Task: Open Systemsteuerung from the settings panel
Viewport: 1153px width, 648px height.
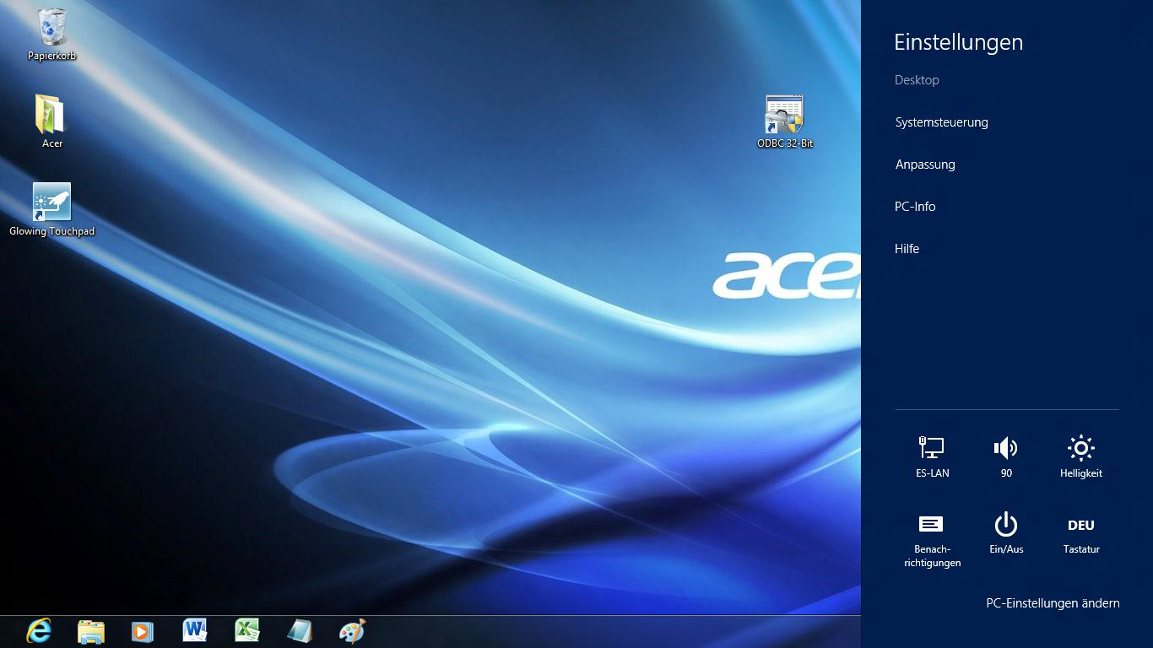Action: 941,122
